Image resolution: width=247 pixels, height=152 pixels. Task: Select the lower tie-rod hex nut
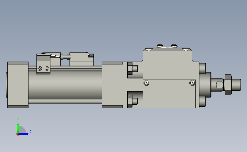(x=130, y=101)
